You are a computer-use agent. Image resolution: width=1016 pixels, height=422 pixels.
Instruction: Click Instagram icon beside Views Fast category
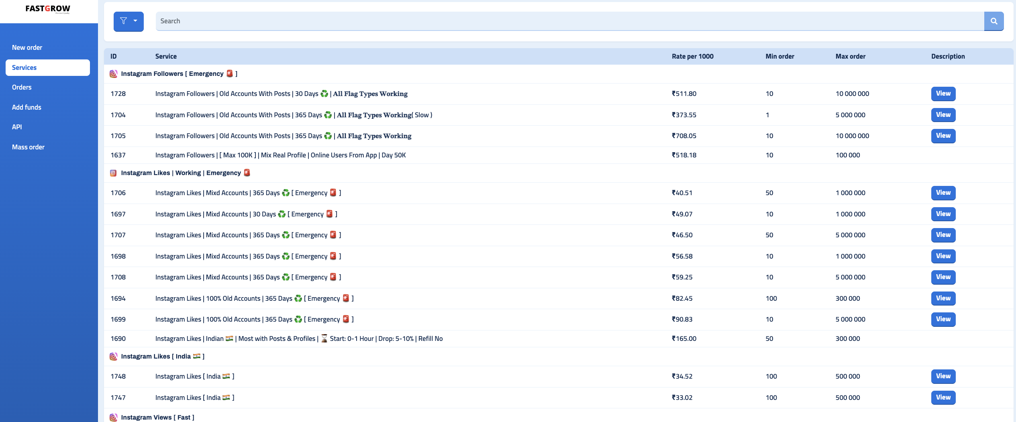coord(114,417)
